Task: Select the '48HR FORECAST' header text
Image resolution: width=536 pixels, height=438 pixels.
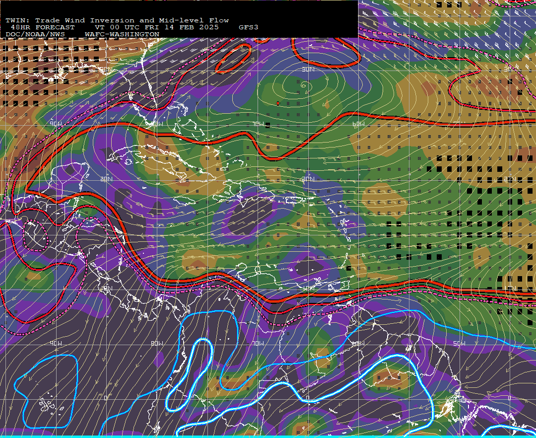Action: (42, 27)
